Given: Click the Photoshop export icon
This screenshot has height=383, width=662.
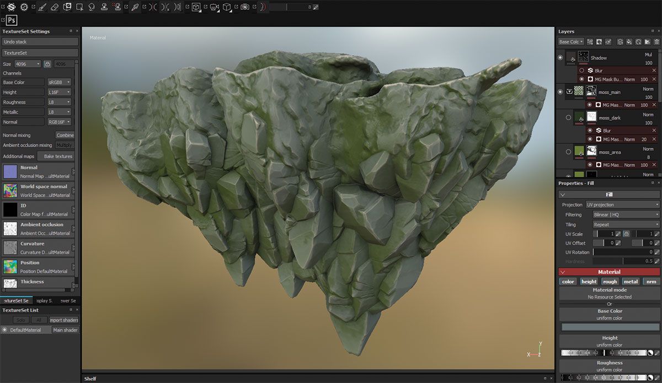Looking at the screenshot, I should pos(12,21).
